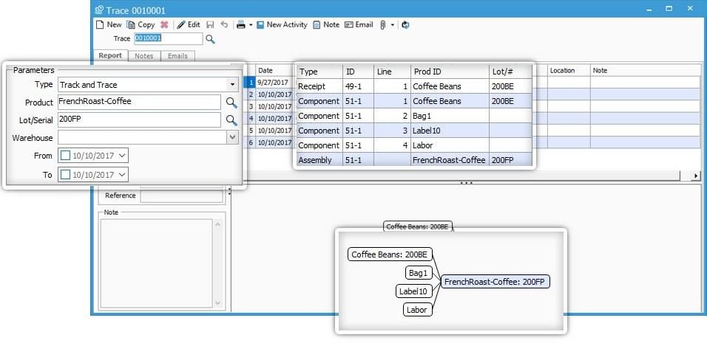Click the Product lookup magnifier icon
This screenshot has width=707, height=343.
[231, 103]
